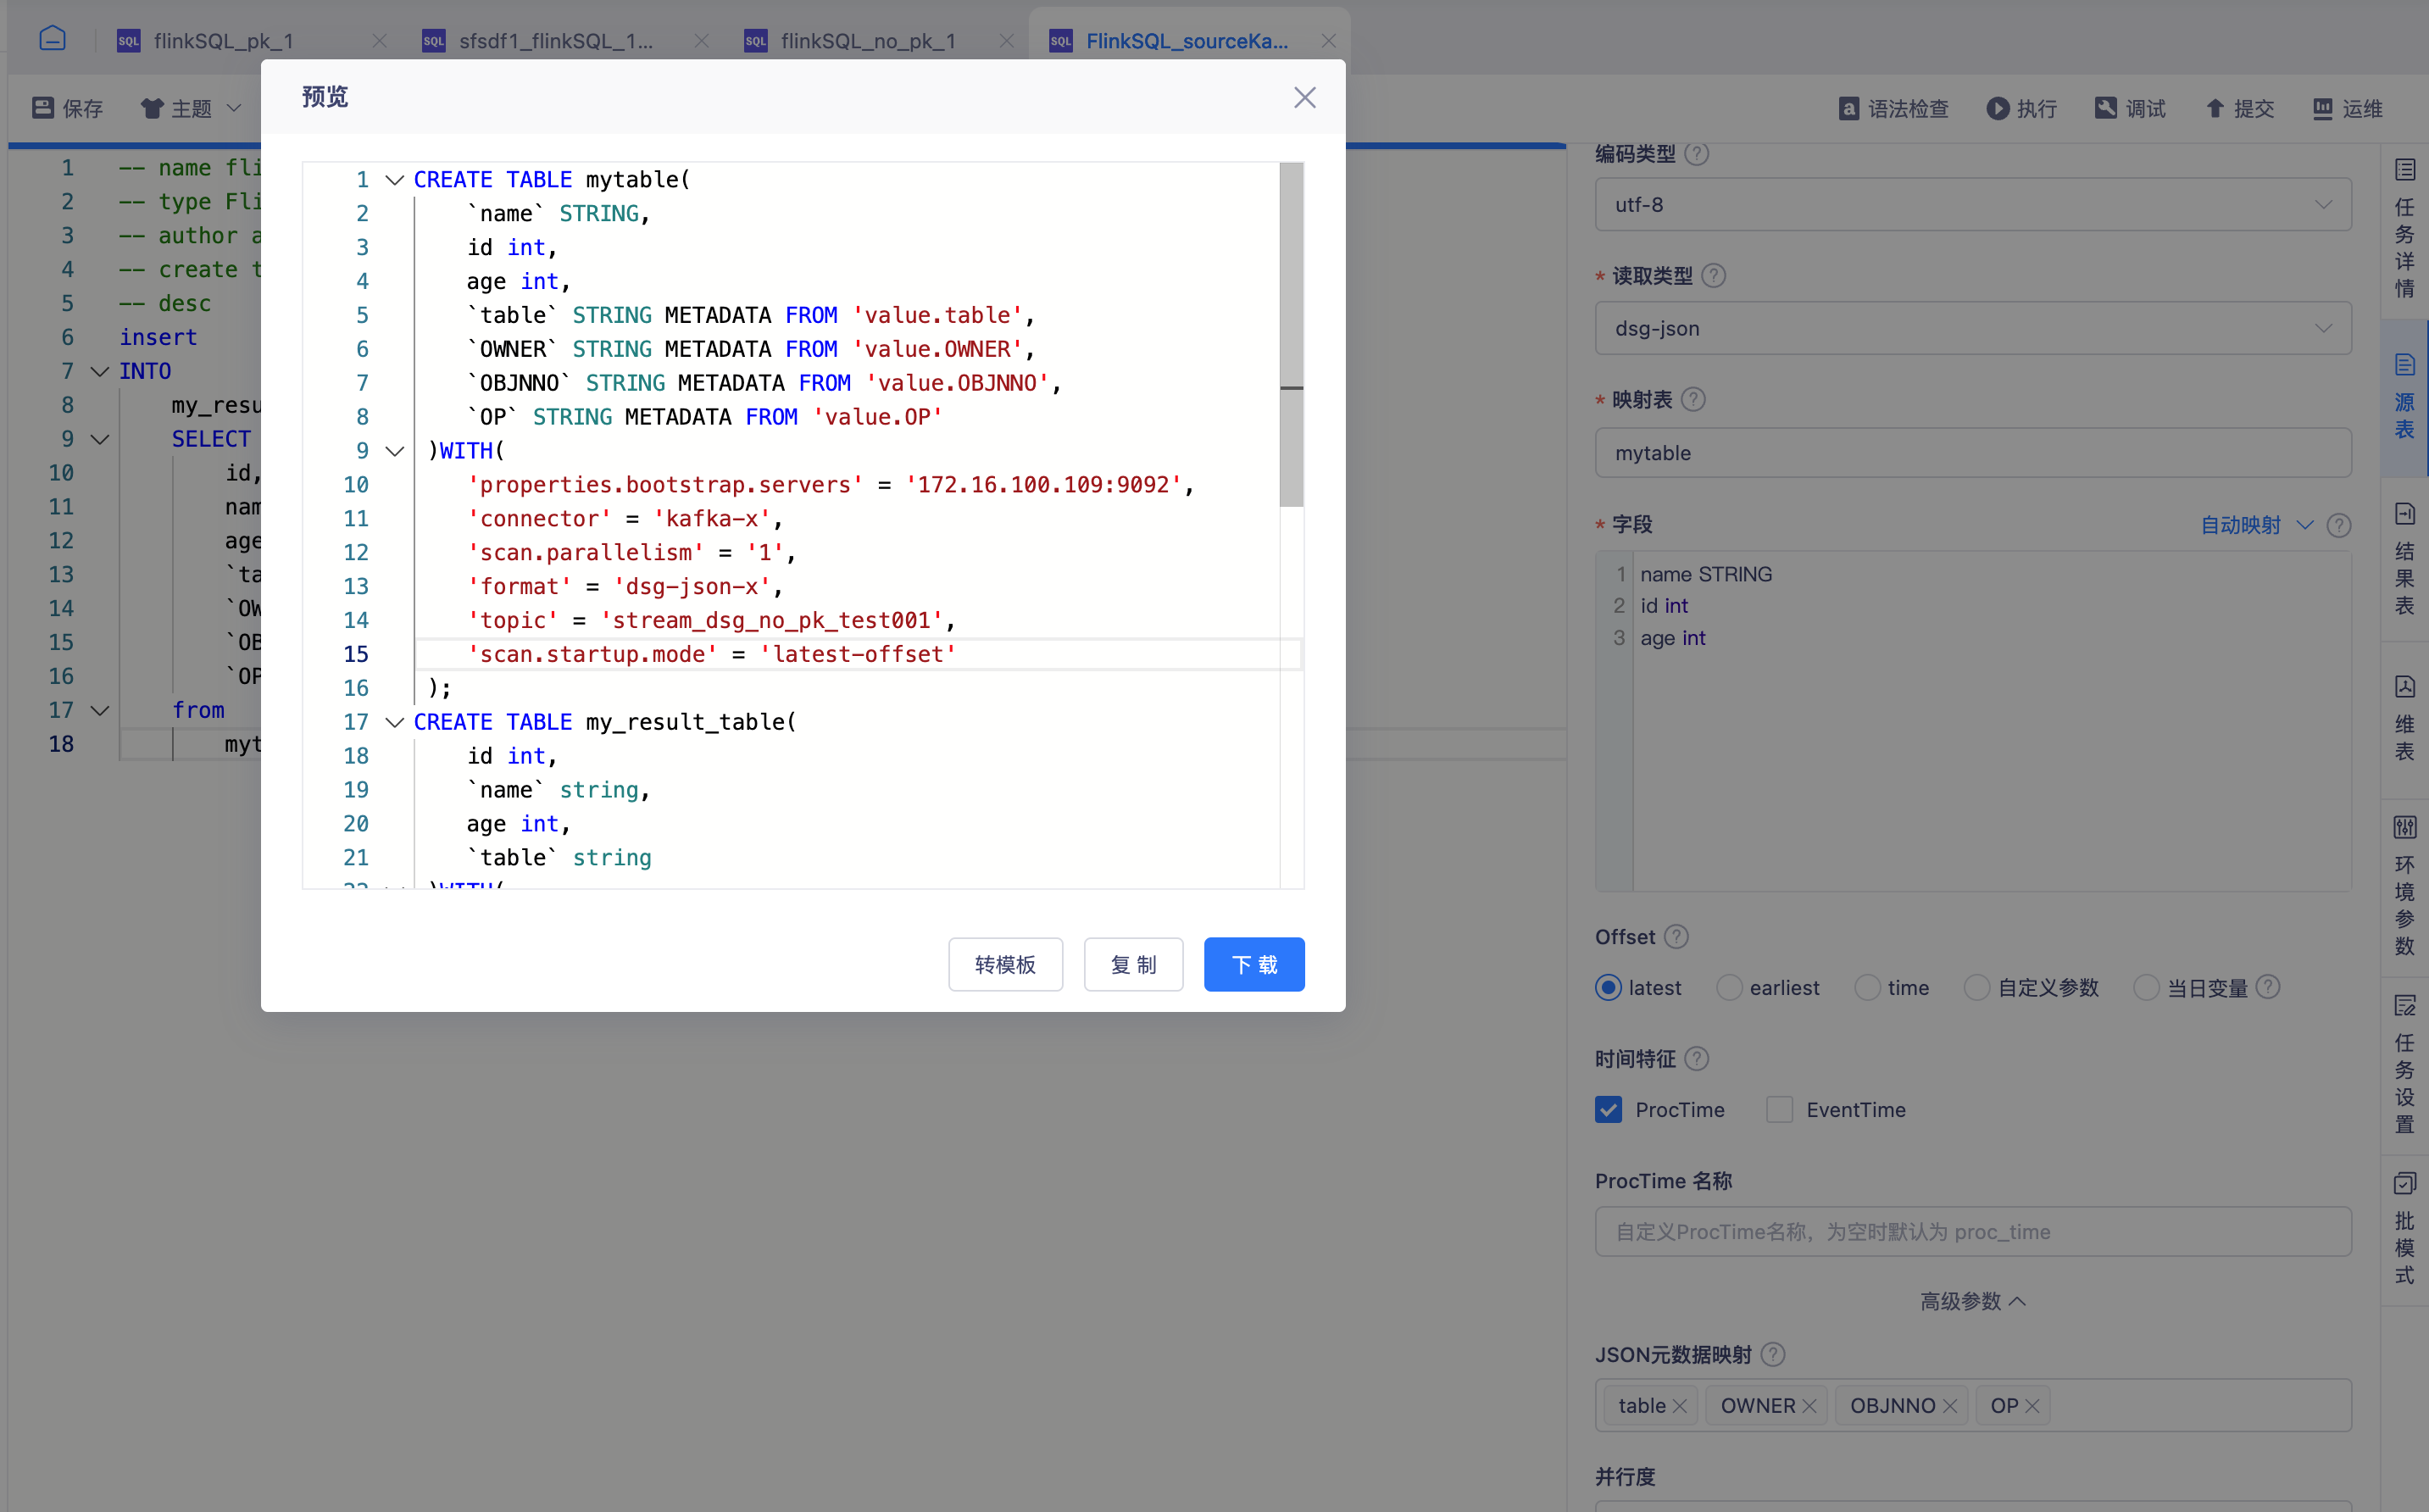Image resolution: width=2429 pixels, height=1512 pixels.
Task: Click the help icon next to 自动映射
Action: pyautogui.click(x=2338, y=525)
